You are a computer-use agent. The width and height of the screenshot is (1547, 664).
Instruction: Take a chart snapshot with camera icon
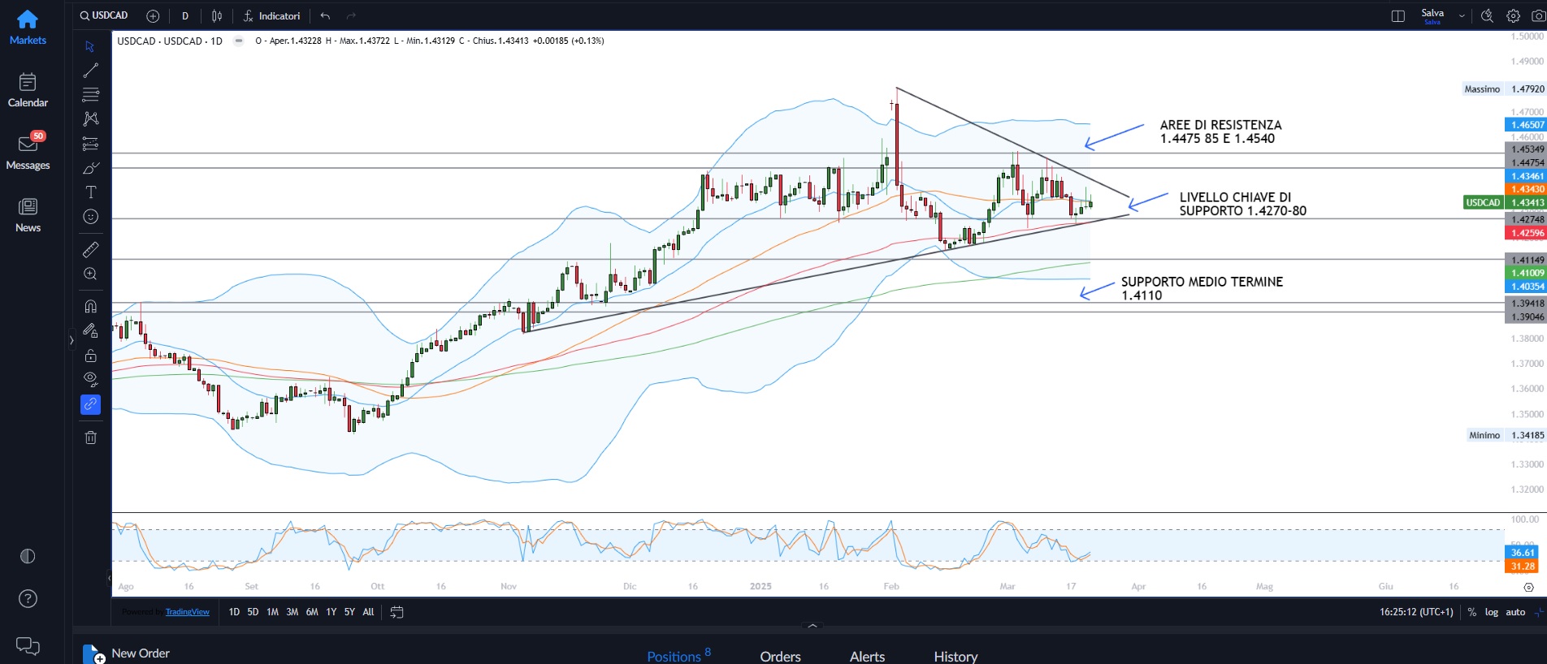(1537, 16)
